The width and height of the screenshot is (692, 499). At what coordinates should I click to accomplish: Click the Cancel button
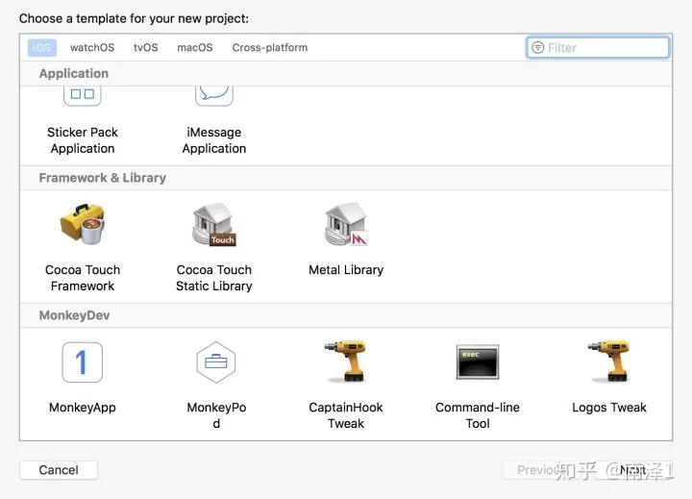click(59, 470)
